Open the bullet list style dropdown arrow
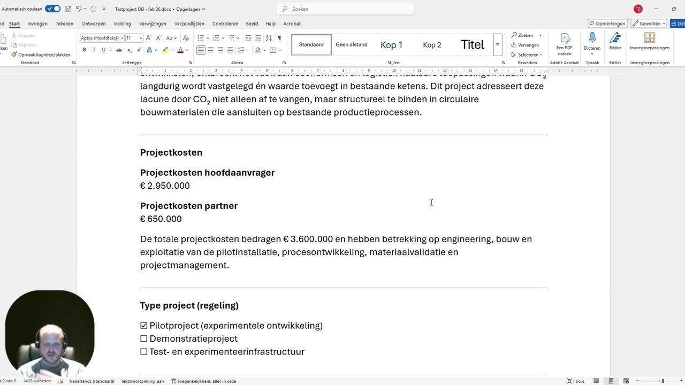The height and width of the screenshot is (385, 685). tap(207, 38)
